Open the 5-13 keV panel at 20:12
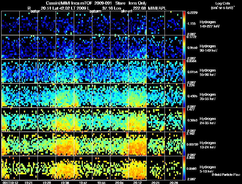 (137, 168)
